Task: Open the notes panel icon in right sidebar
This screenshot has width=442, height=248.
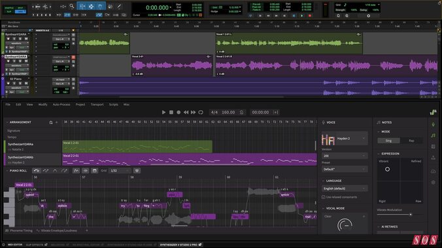Action: [433, 135]
